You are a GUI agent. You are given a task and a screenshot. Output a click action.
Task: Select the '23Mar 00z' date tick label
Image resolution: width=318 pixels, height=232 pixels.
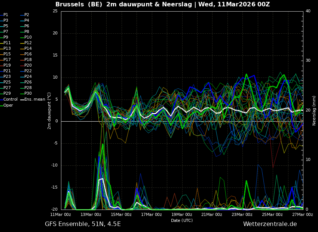pyautogui.click(x=242, y=214)
